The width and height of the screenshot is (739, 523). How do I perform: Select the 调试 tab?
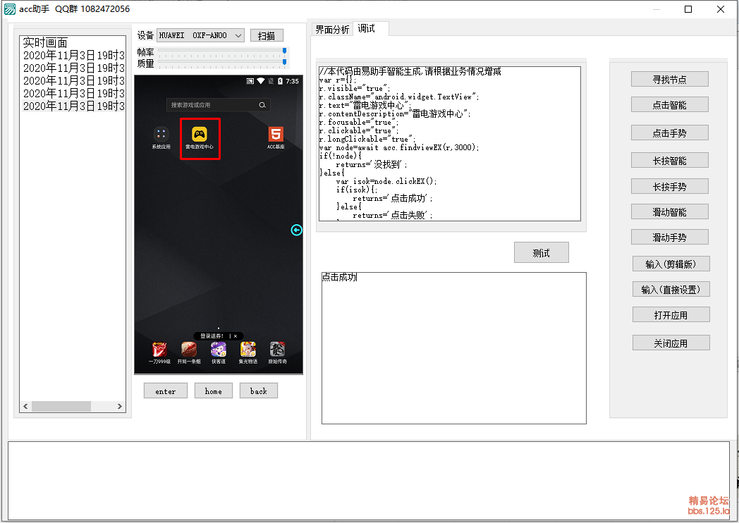click(367, 29)
